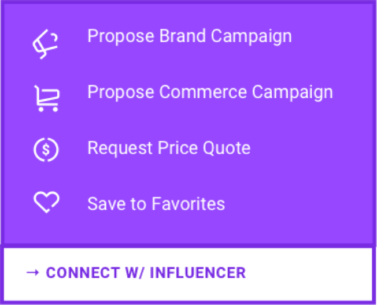Click the word INFLUENCER in the bottom button
Screen dimensions: 377x305
click(198, 273)
